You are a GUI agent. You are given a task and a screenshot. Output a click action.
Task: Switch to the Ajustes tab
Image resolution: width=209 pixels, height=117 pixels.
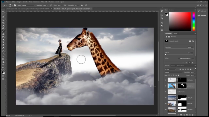pos(175,33)
